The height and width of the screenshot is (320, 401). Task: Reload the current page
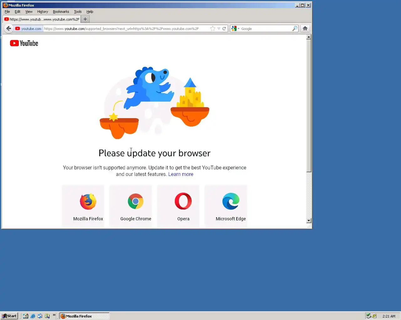(224, 28)
